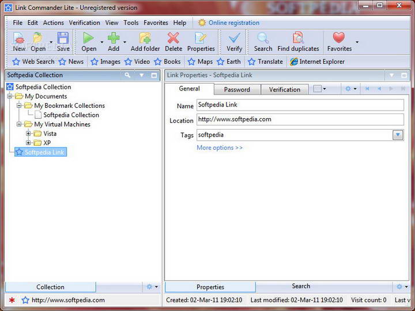The width and height of the screenshot is (415, 311).
Task: Open the dropdown arrow beside green Open link
Action: (101, 42)
